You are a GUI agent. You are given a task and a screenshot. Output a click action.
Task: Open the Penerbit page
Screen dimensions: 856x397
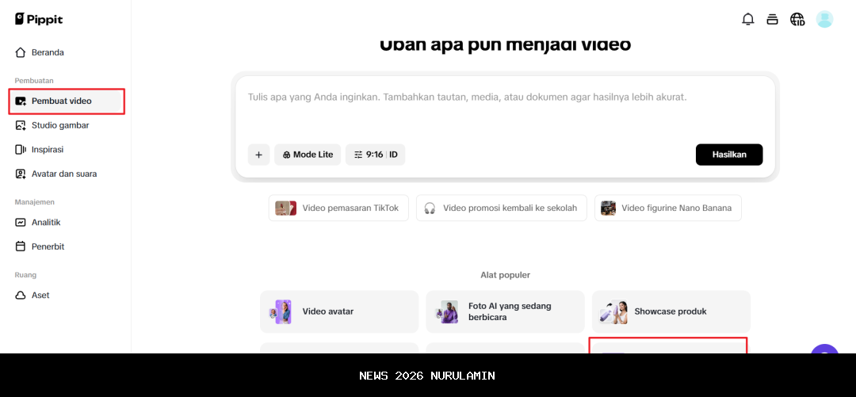click(48, 246)
